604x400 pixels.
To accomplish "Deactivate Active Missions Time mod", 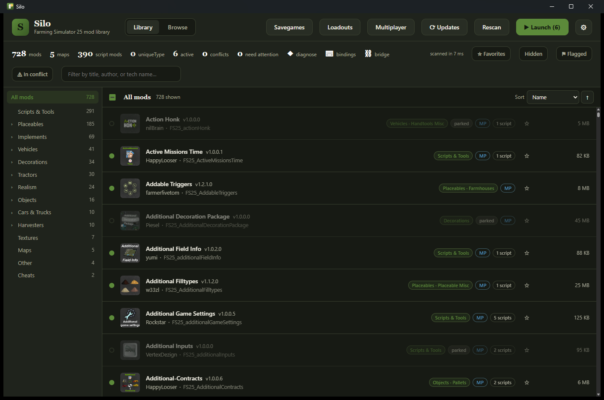I will 112,156.
